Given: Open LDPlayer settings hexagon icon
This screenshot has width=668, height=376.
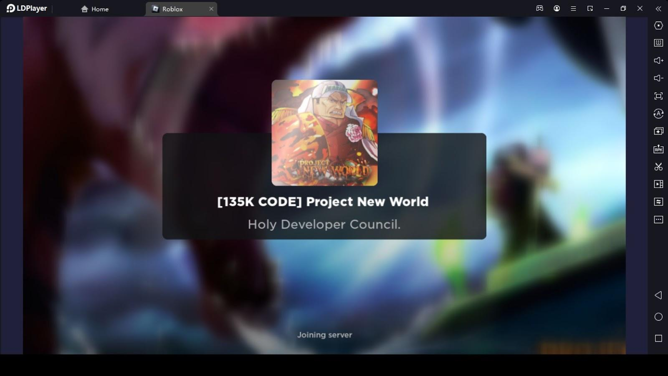Looking at the screenshot, I should (x=658, y=25).
